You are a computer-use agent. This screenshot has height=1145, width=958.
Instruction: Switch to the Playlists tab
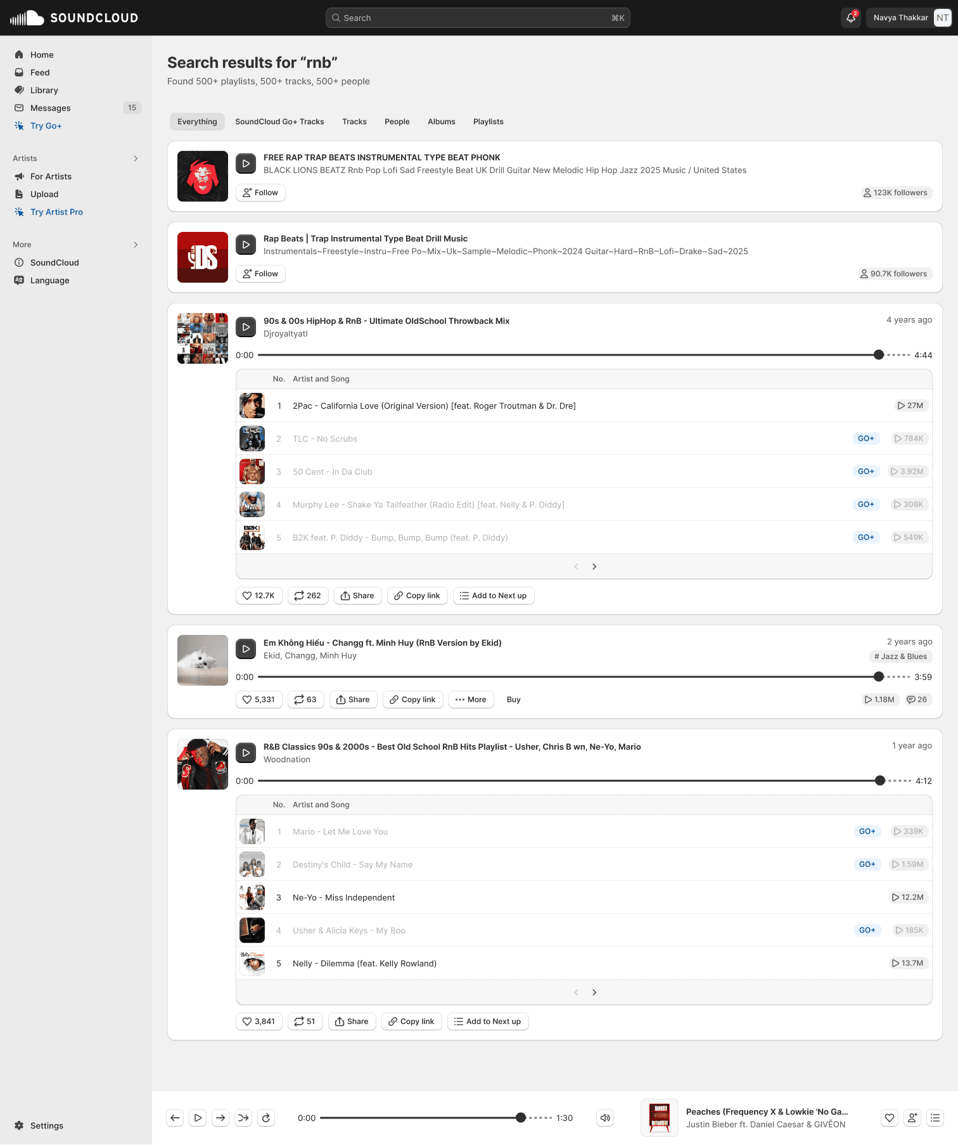tap(489, 122)
